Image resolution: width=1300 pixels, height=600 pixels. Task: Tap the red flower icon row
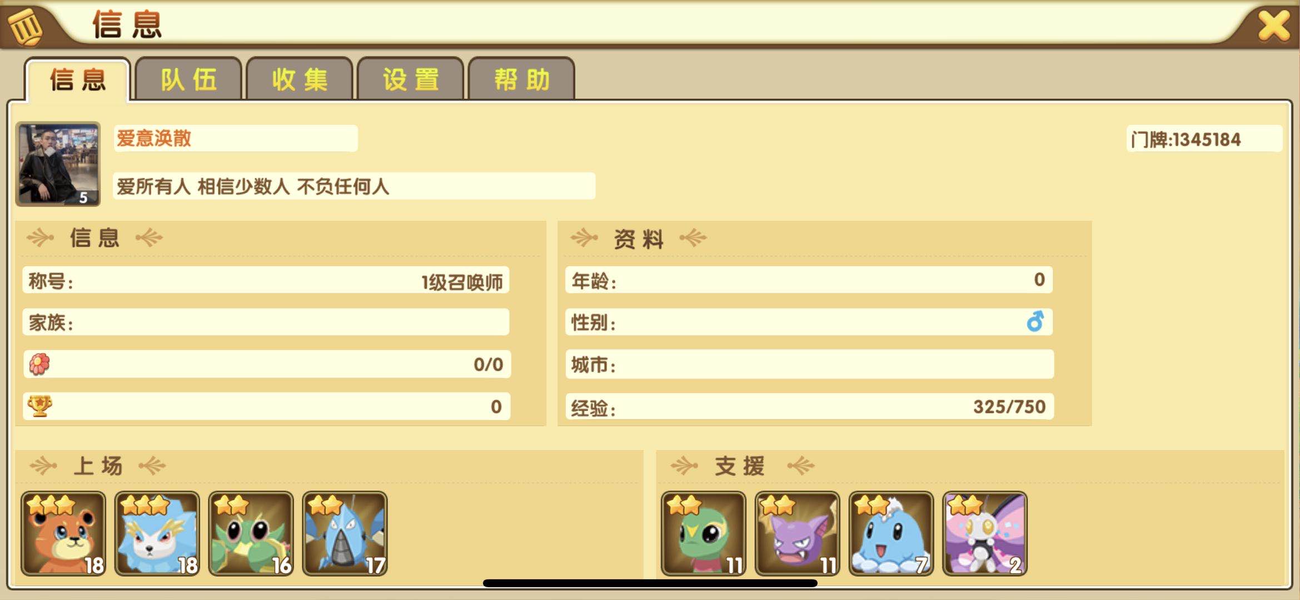click(267, 364)
